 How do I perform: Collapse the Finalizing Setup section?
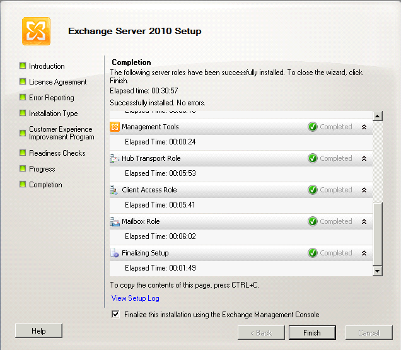pos(364,253)
